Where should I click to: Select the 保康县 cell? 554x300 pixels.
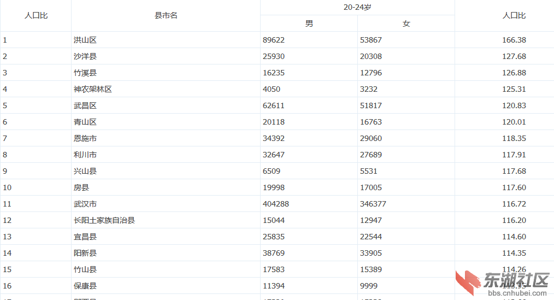pyautogui.click(x=166, y=285)
